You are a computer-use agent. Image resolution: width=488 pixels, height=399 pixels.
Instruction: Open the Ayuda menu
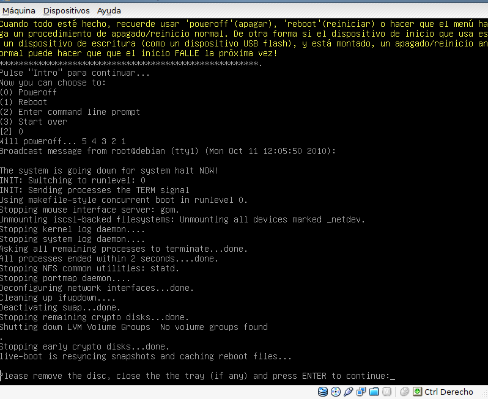pos(109,11)
